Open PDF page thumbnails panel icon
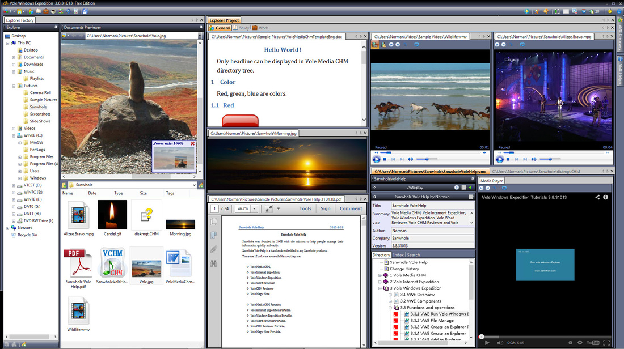This screenshot has width=624, height=349. pyautogui.click(x=214, y=222)
